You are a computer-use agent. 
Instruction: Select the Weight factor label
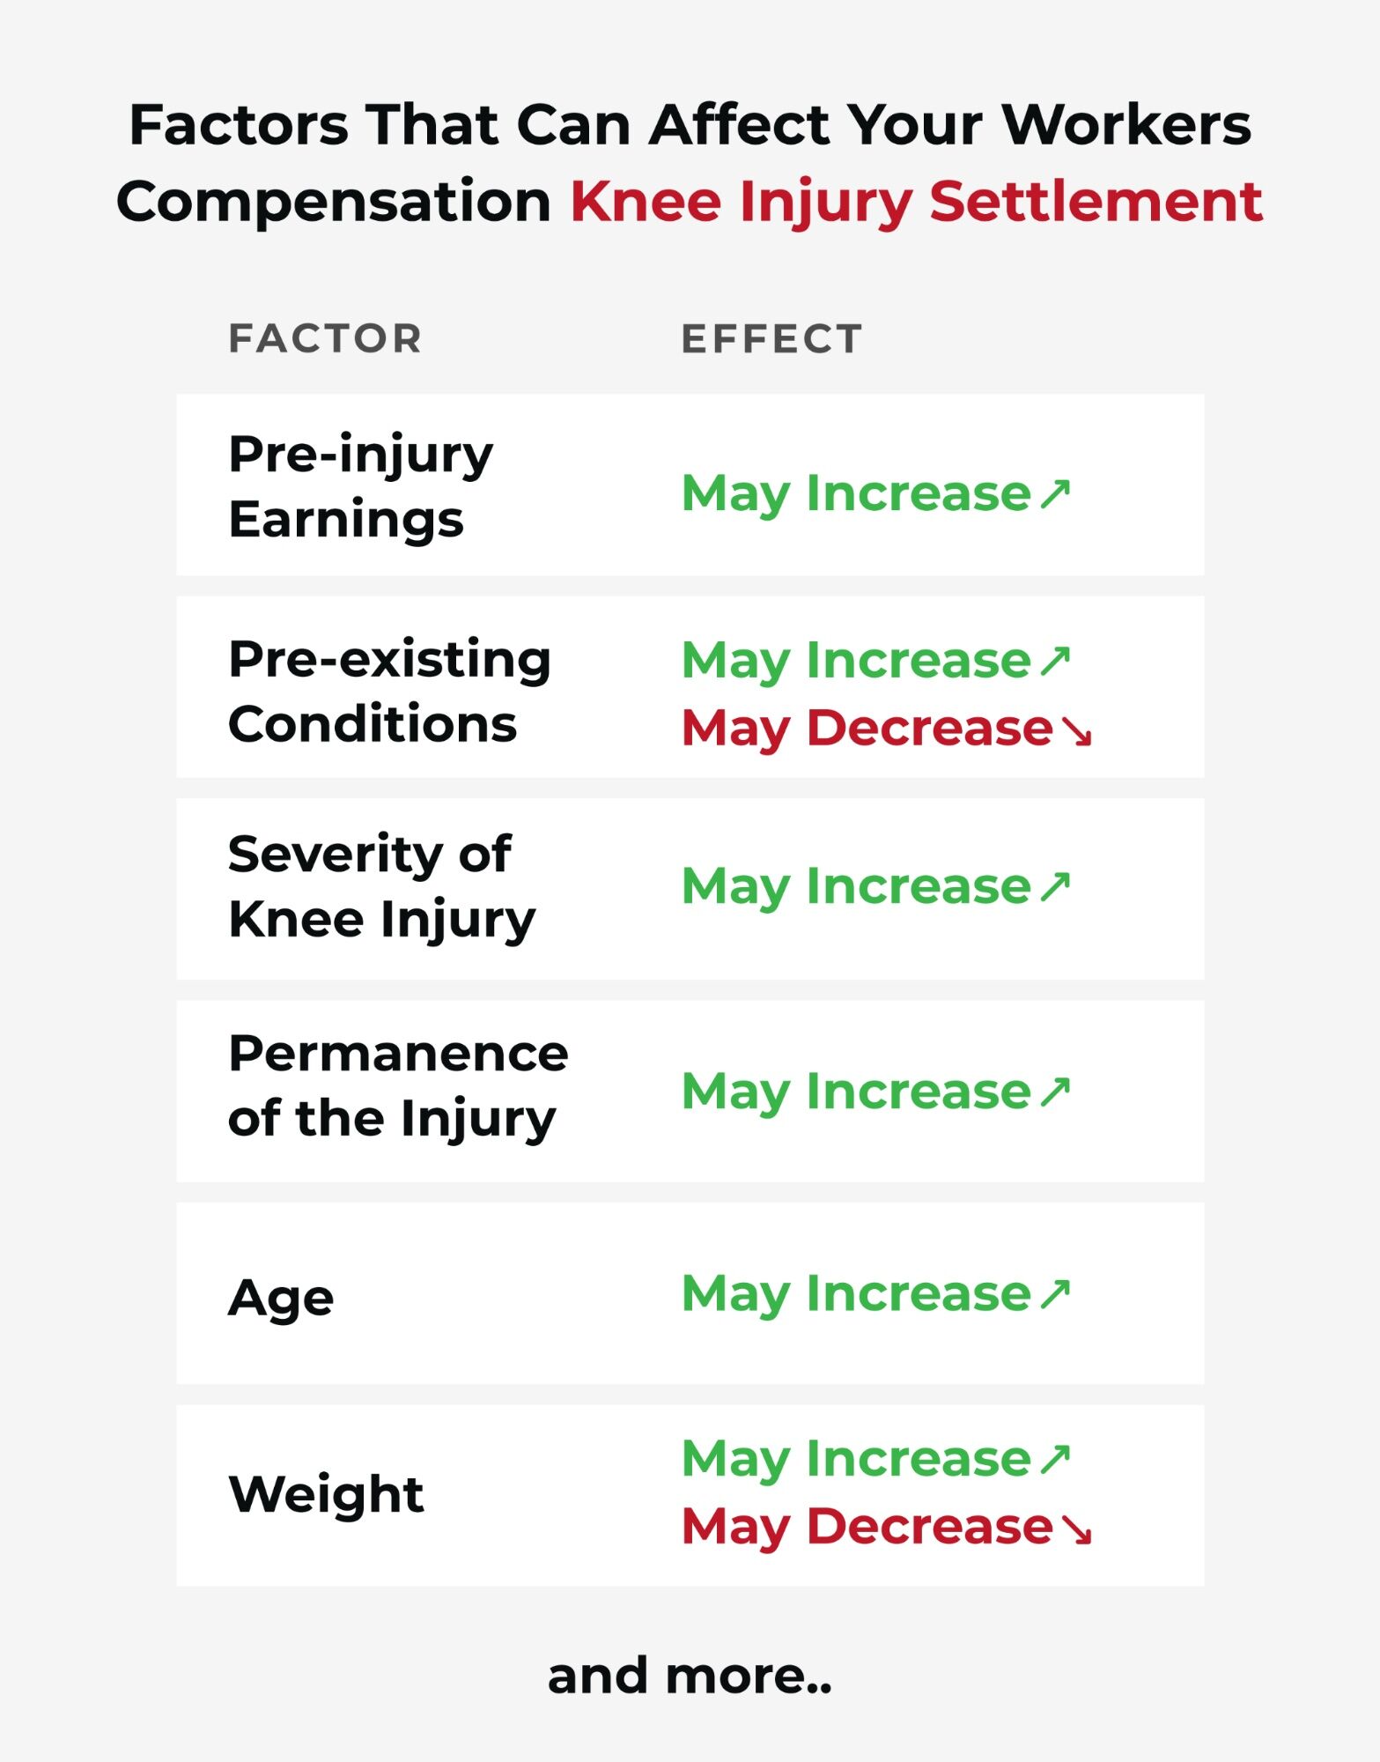[326, 1494]
